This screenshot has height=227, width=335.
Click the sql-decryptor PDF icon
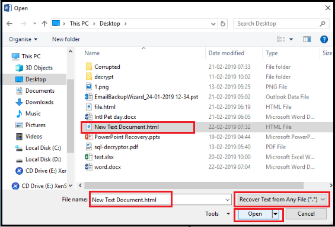pos(89,147)
